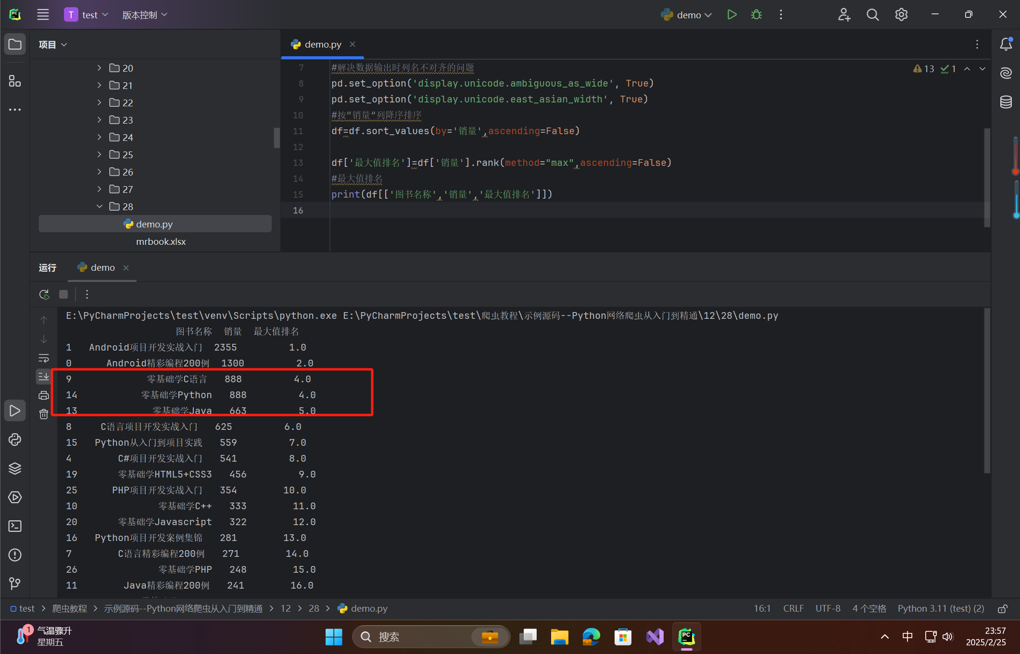The image size is (1020, 654).
Task: Expand folder 20 in project tree
Action: [100, 68]
